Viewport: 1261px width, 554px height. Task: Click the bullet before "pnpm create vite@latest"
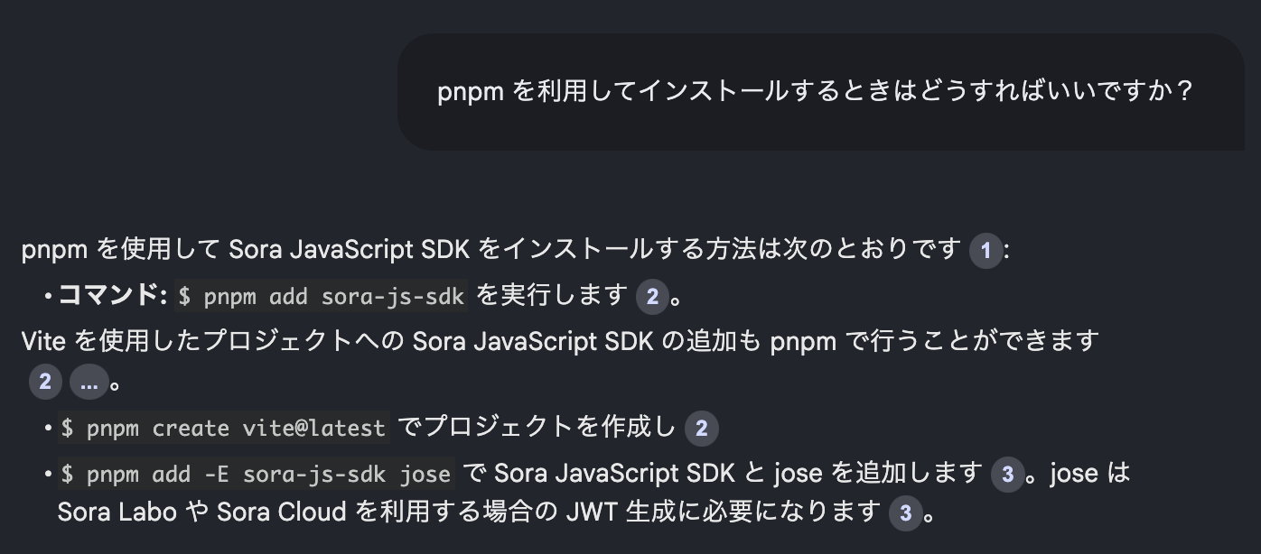coord(48,429)
